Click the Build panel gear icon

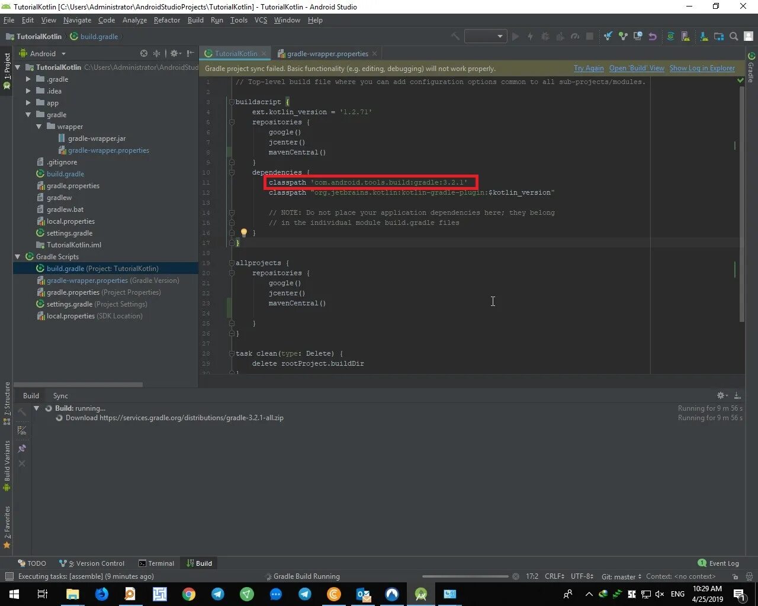721,395
